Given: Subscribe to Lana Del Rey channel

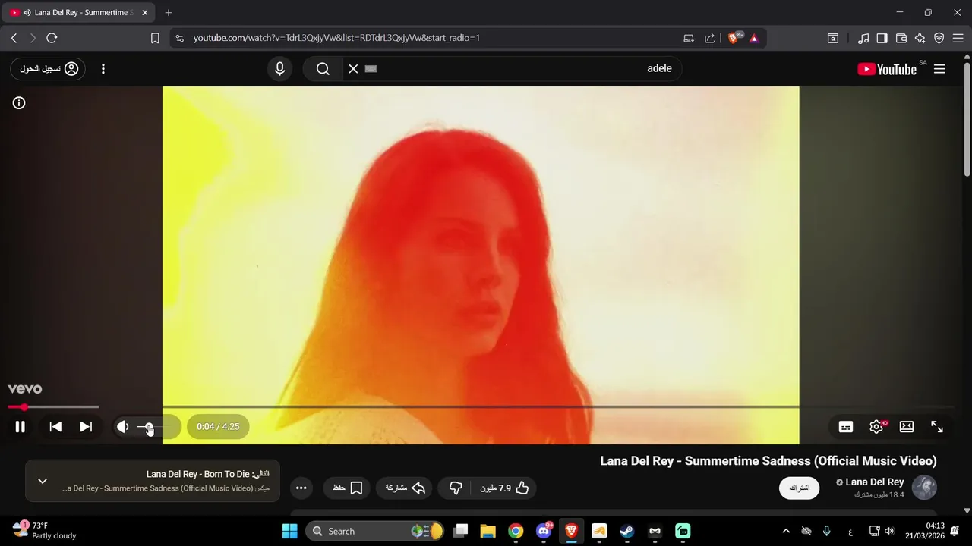Looking at the screenshot, I should [799, 488].
